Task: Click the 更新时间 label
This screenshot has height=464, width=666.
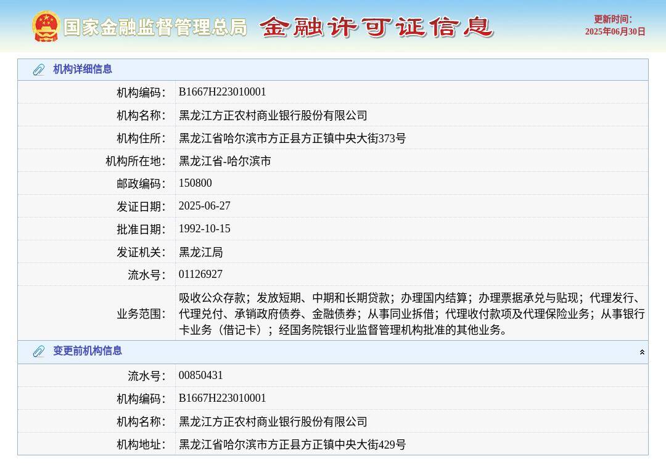Action: click(x=613, y=19)
